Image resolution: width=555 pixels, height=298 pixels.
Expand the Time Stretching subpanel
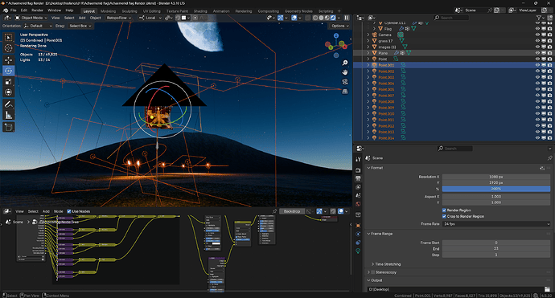point(372,264)
